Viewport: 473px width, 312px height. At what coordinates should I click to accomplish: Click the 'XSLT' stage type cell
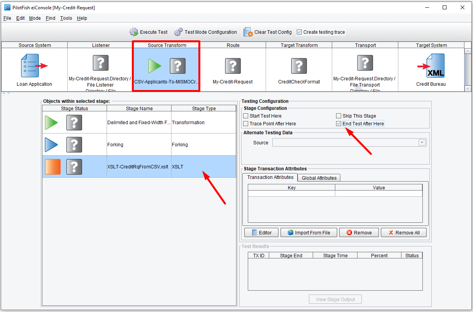click(204, 167)
